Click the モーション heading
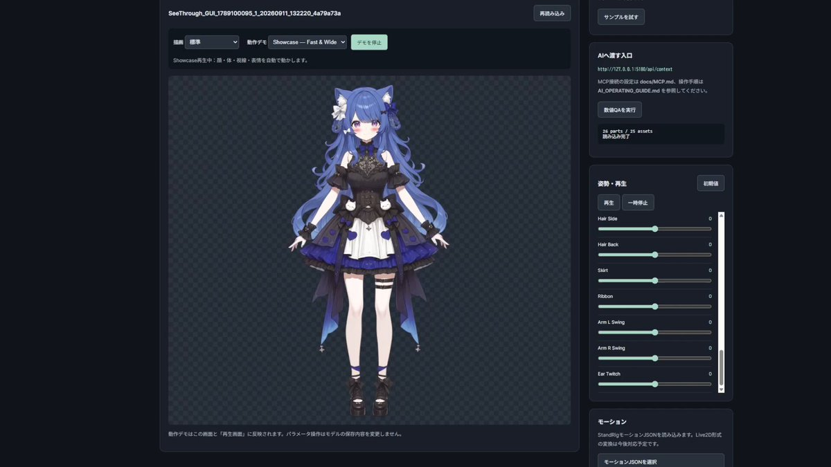Image resolution: width=831 pixels, height=467 pixels. point(612,421)
